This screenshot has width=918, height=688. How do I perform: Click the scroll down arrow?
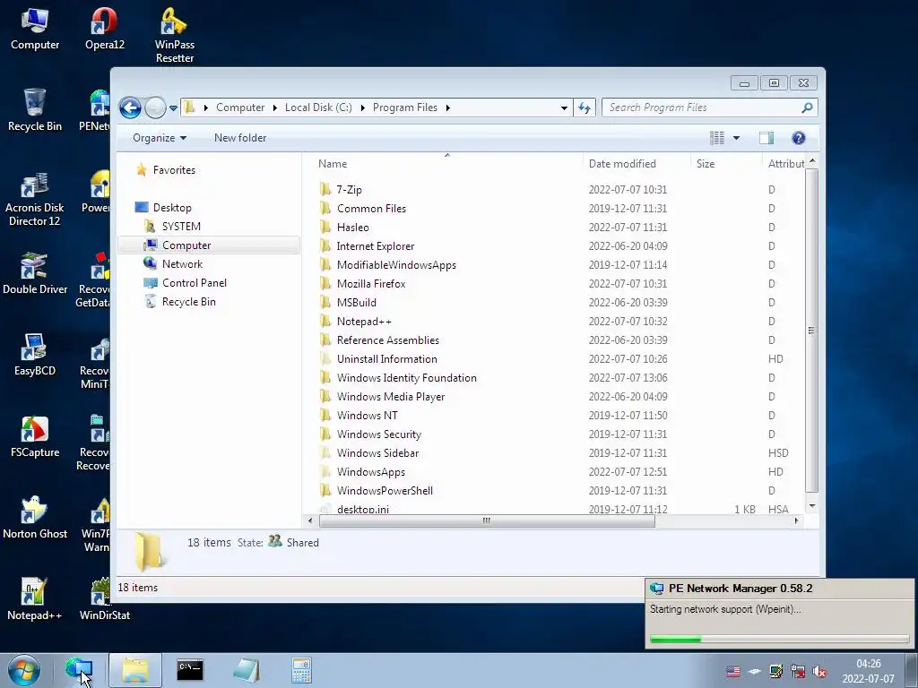811,506
